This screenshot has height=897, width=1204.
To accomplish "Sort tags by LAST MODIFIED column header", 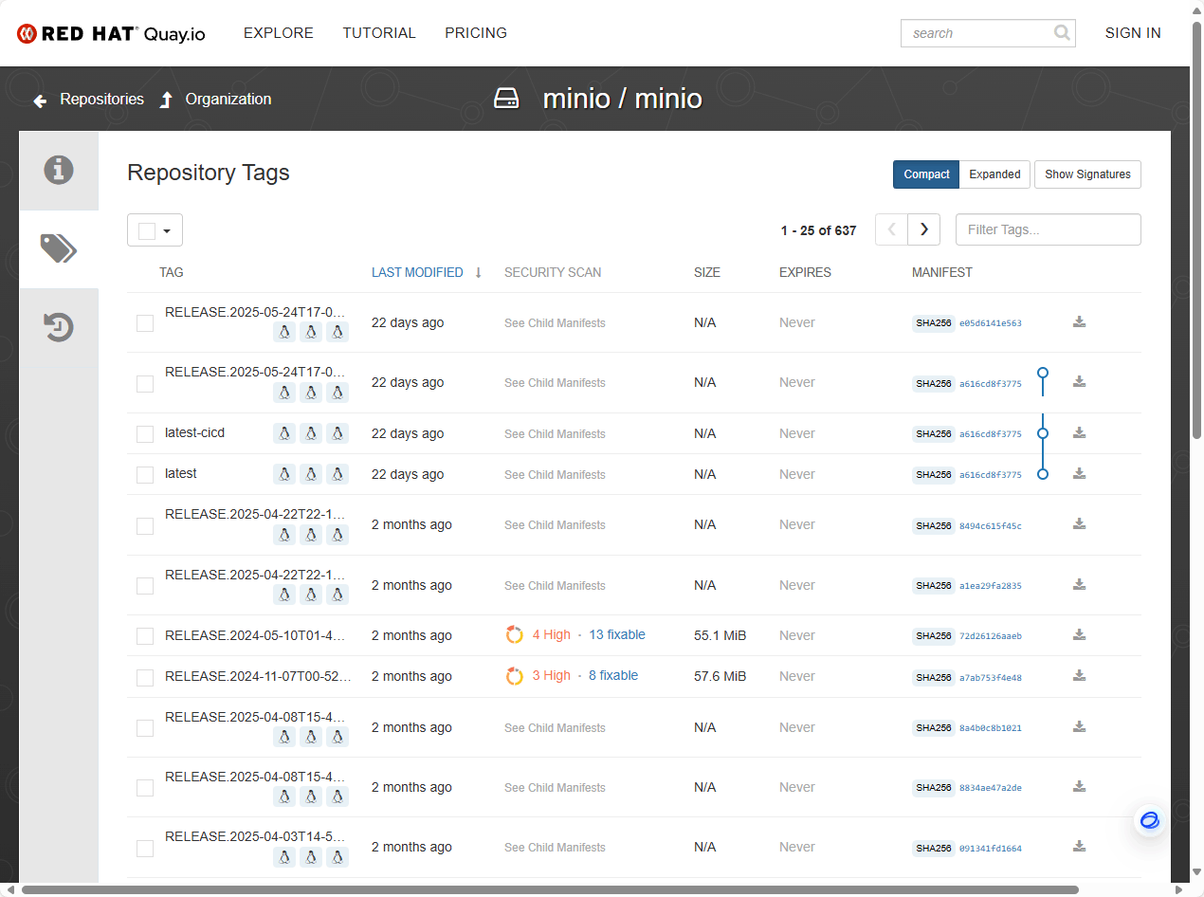I will [417, 273].
